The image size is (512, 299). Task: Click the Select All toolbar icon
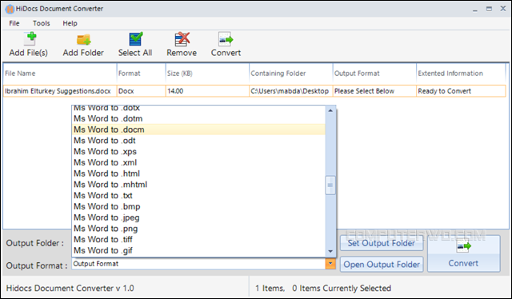coord(135,39)
